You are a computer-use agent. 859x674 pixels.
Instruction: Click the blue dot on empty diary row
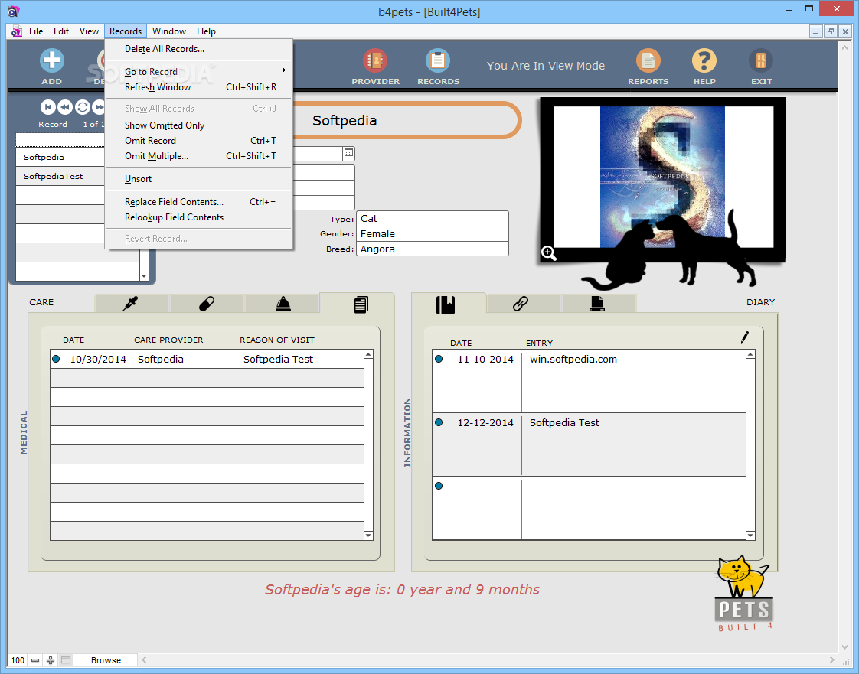click(x=439, y=486)
